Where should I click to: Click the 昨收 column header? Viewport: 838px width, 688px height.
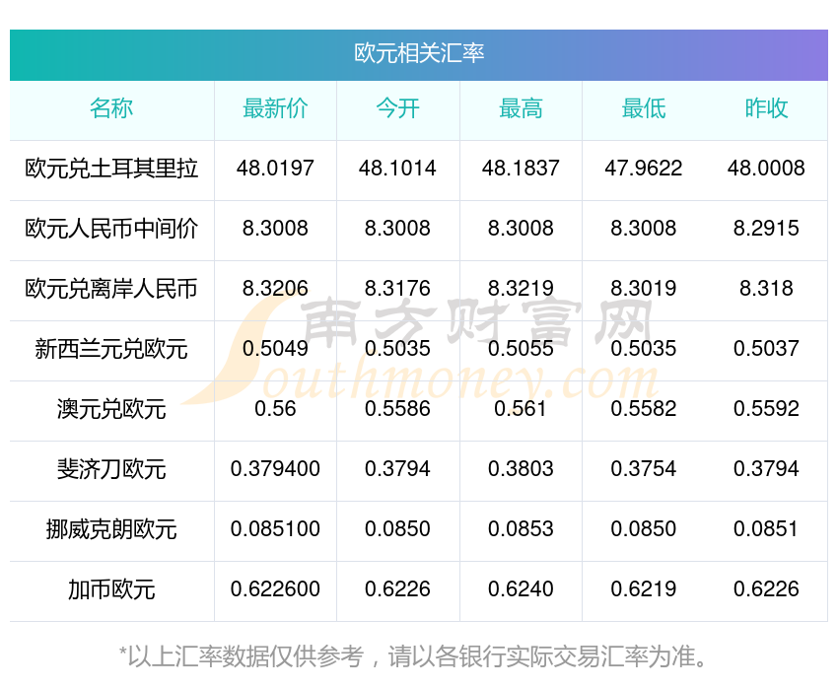click(x=766, y=108)
